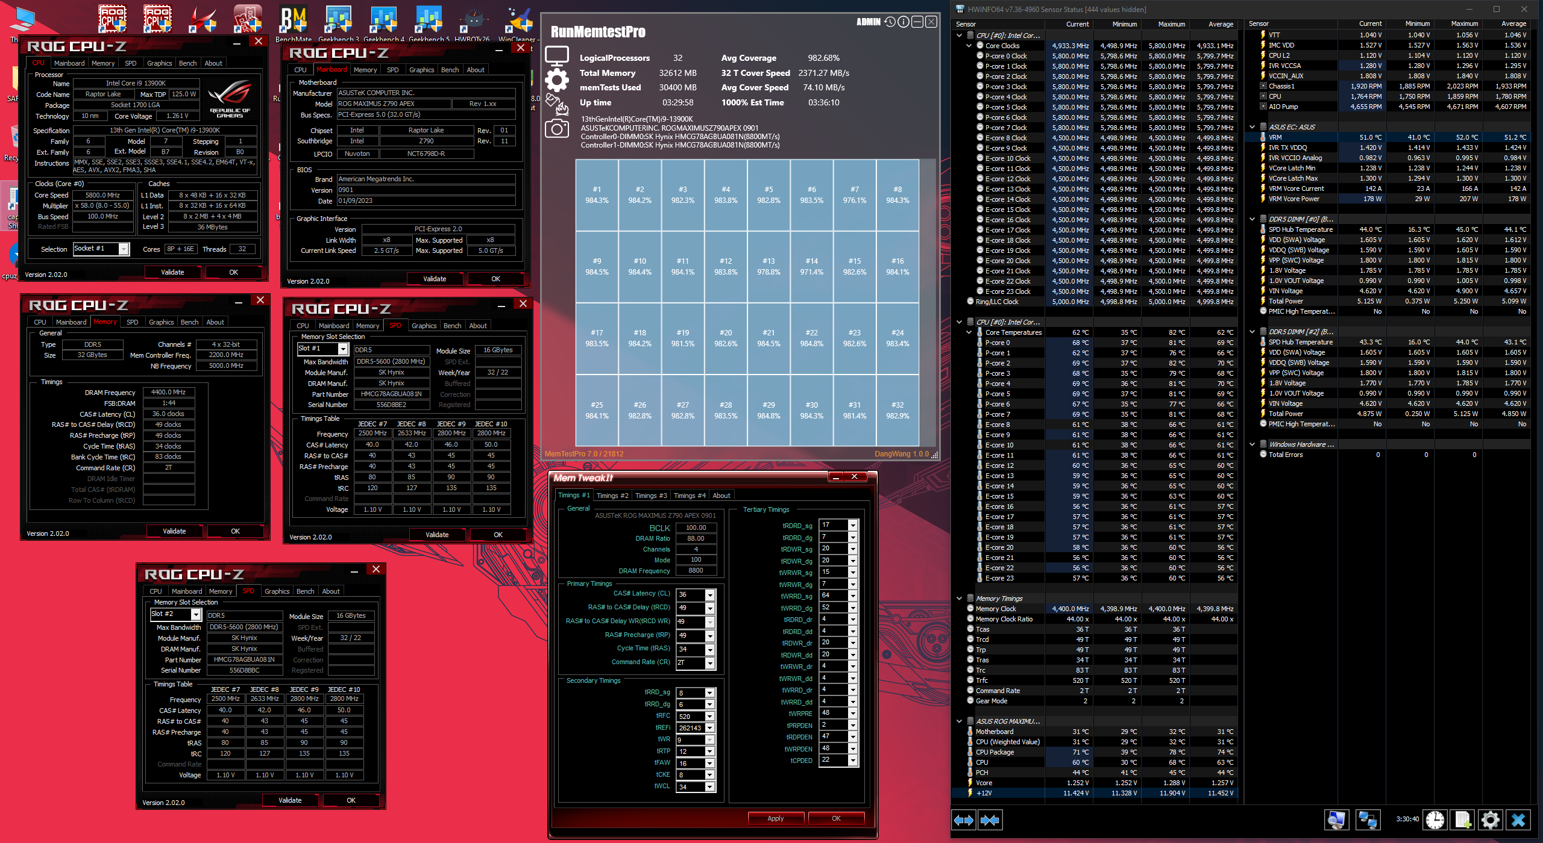Open the Bench tab in CPU window
1543x843 pixels.
[187, 63]
